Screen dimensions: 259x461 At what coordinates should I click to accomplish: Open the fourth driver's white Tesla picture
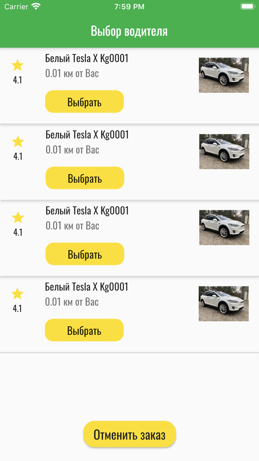click(x=224, y=304)
